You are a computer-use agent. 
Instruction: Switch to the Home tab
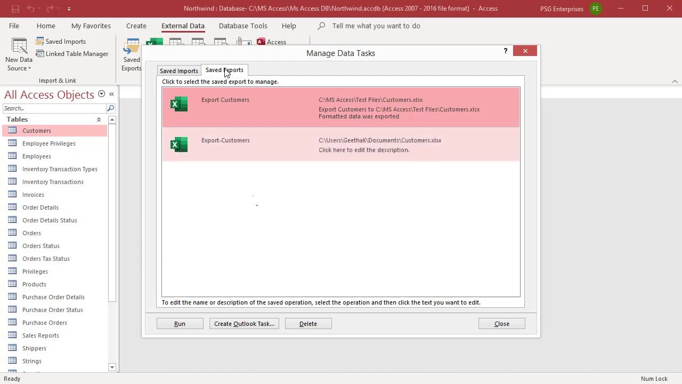click(x=46, y=26)
